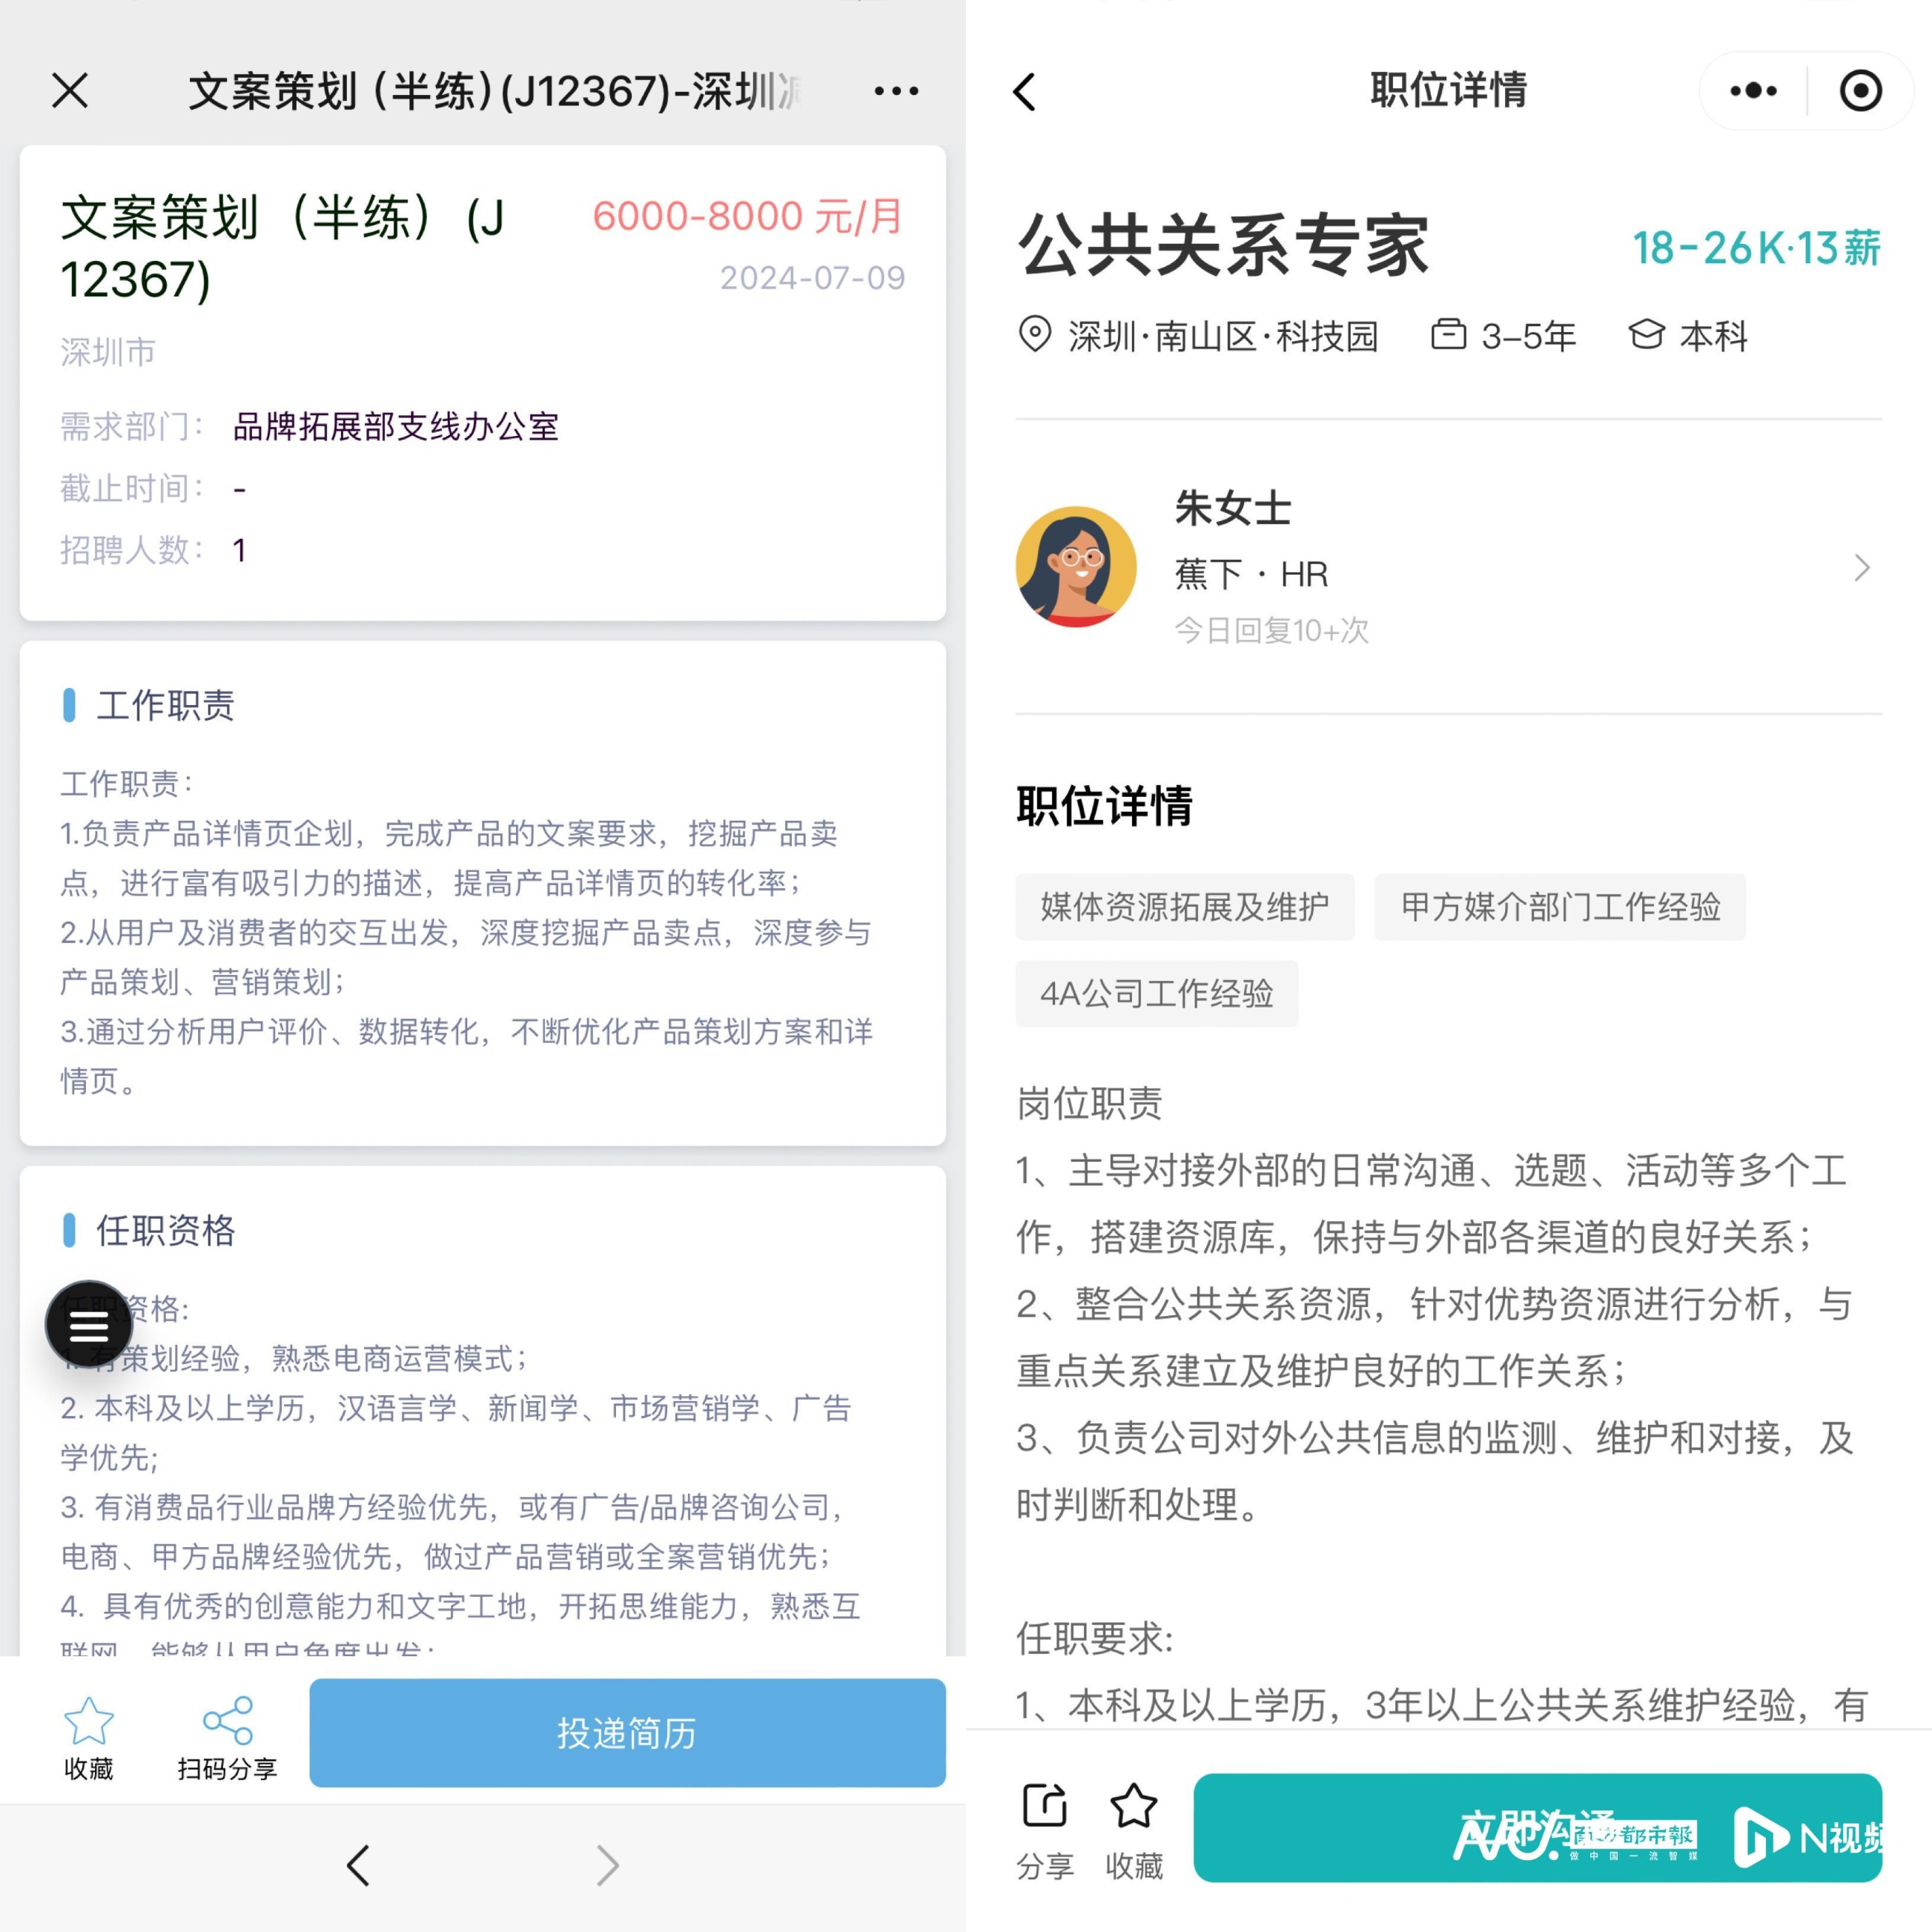Expand HR 朱女士 profile chevron
The image size is (1932, 1932).
point(1861,568)
